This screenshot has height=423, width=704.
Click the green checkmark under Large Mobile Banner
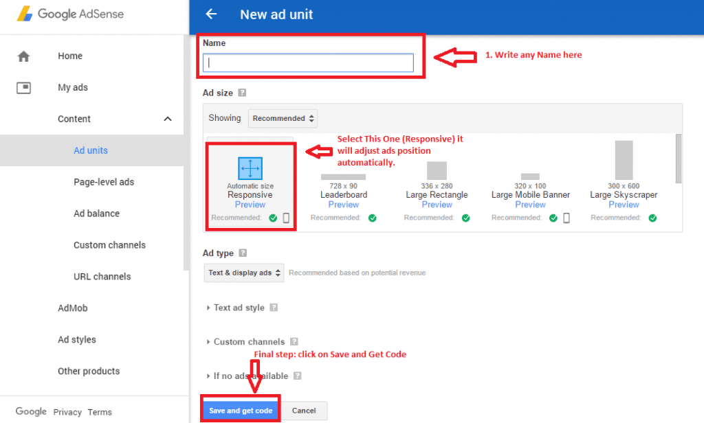pyautogui.click(x=553, y=218)
